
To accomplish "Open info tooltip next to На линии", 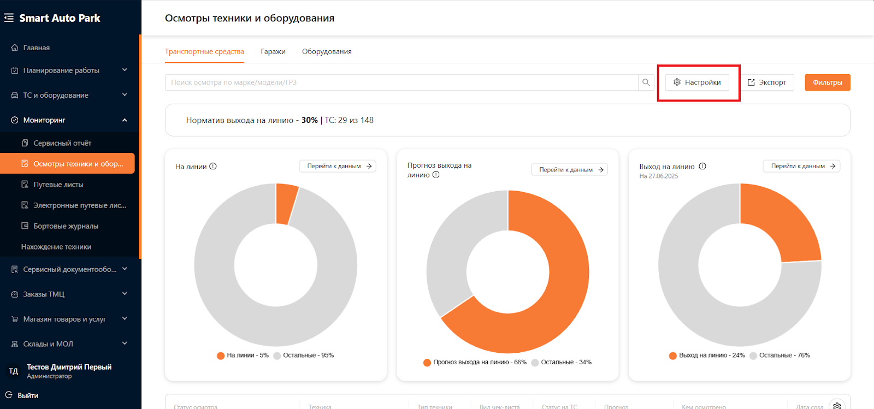I will pos(213,167).
